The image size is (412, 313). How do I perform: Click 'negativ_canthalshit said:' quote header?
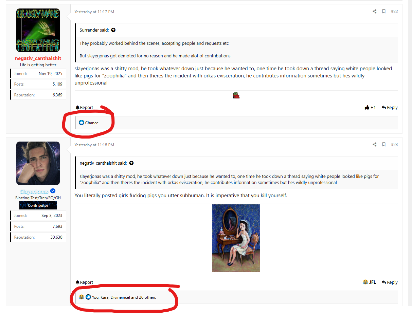pyautogui.click(x=103, y=163)
